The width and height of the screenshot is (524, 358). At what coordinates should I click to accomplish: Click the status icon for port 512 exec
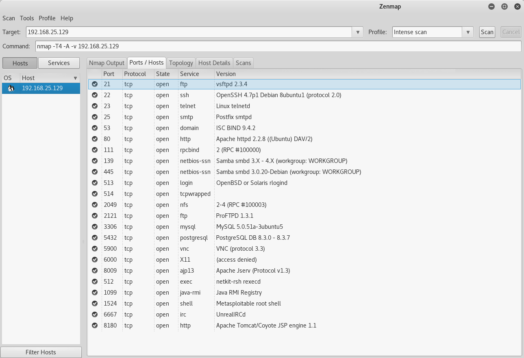click(95, 282)
